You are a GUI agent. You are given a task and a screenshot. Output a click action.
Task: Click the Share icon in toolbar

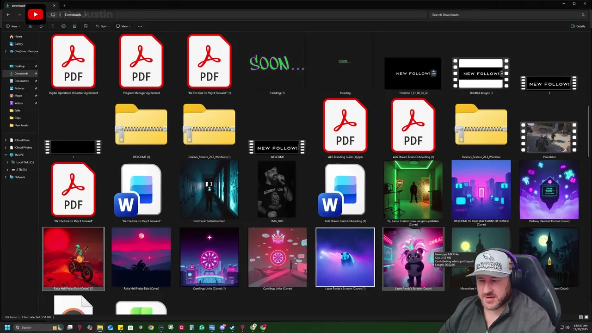pos(74,26)
